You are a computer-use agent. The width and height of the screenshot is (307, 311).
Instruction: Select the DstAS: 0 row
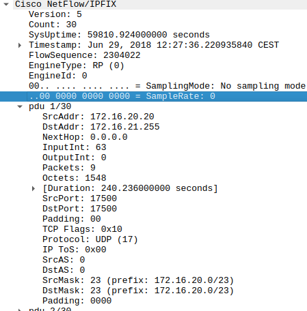(64, 270)
